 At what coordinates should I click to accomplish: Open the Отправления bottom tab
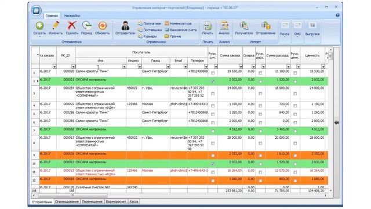pyautogui.click(x=42, y=202)
